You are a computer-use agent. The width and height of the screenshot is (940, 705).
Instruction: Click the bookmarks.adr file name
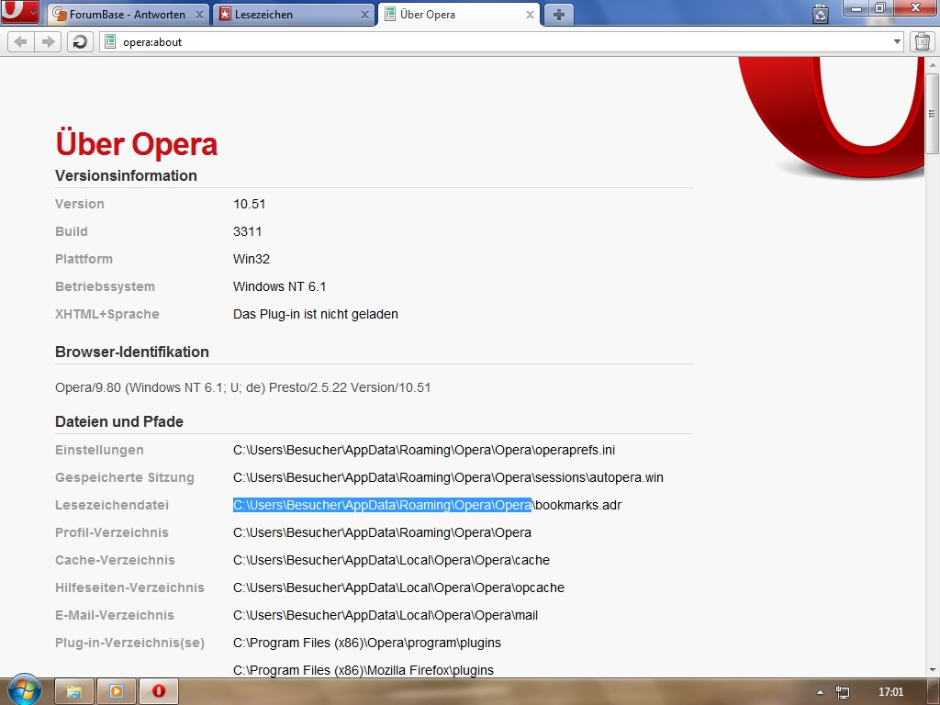click(x=578, y=505)
